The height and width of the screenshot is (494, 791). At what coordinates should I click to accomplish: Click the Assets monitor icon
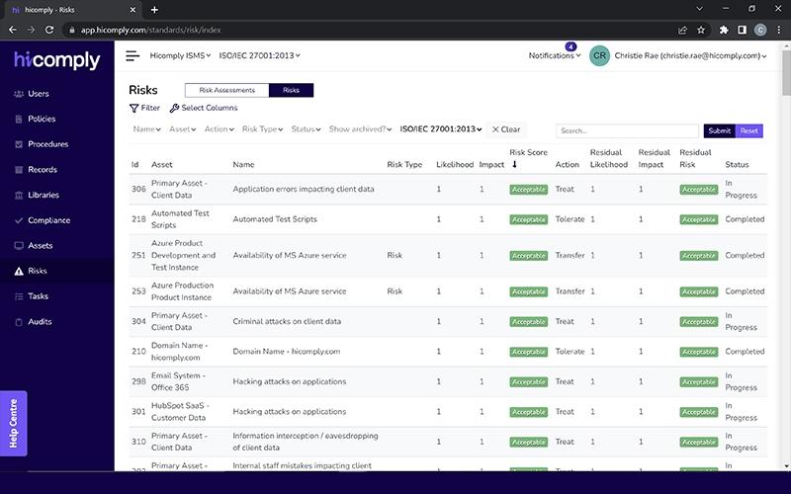tap(19, 245)
